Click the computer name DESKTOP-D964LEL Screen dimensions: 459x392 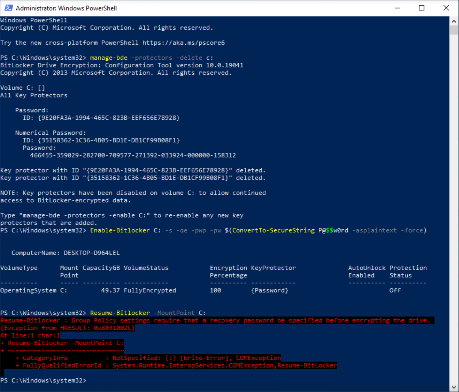pyautogui.click(x=92, y=253)
